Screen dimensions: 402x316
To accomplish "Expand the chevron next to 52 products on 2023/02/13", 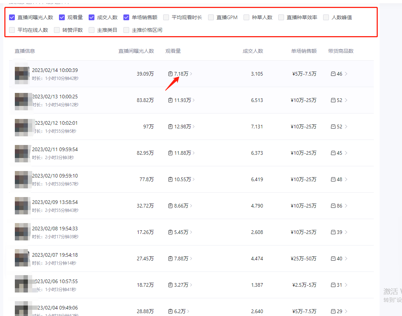I will point(347,100).
